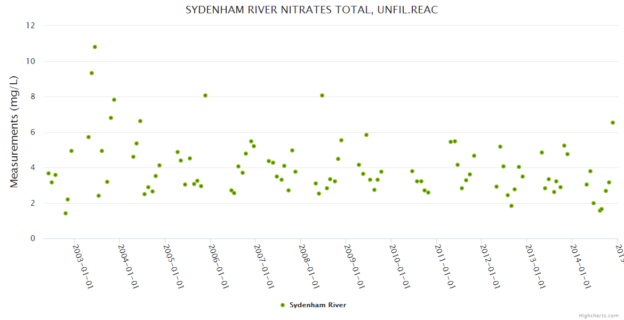Click the 2009 data point near 5.8 mg/L
Viewport: 624px width, 320px height.
coord(366,135)
